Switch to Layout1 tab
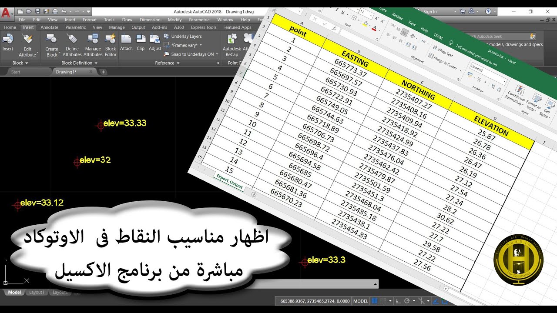The width and height of the screenshot is (557, 313). [x=37, y=293]
